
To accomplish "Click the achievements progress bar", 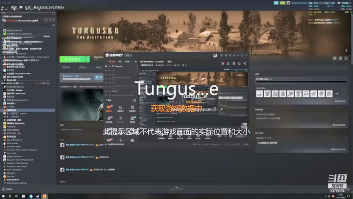I will 301,82.
